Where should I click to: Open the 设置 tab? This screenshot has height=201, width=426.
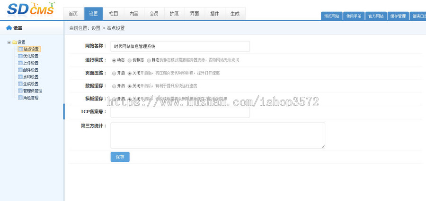pos(93,14)
